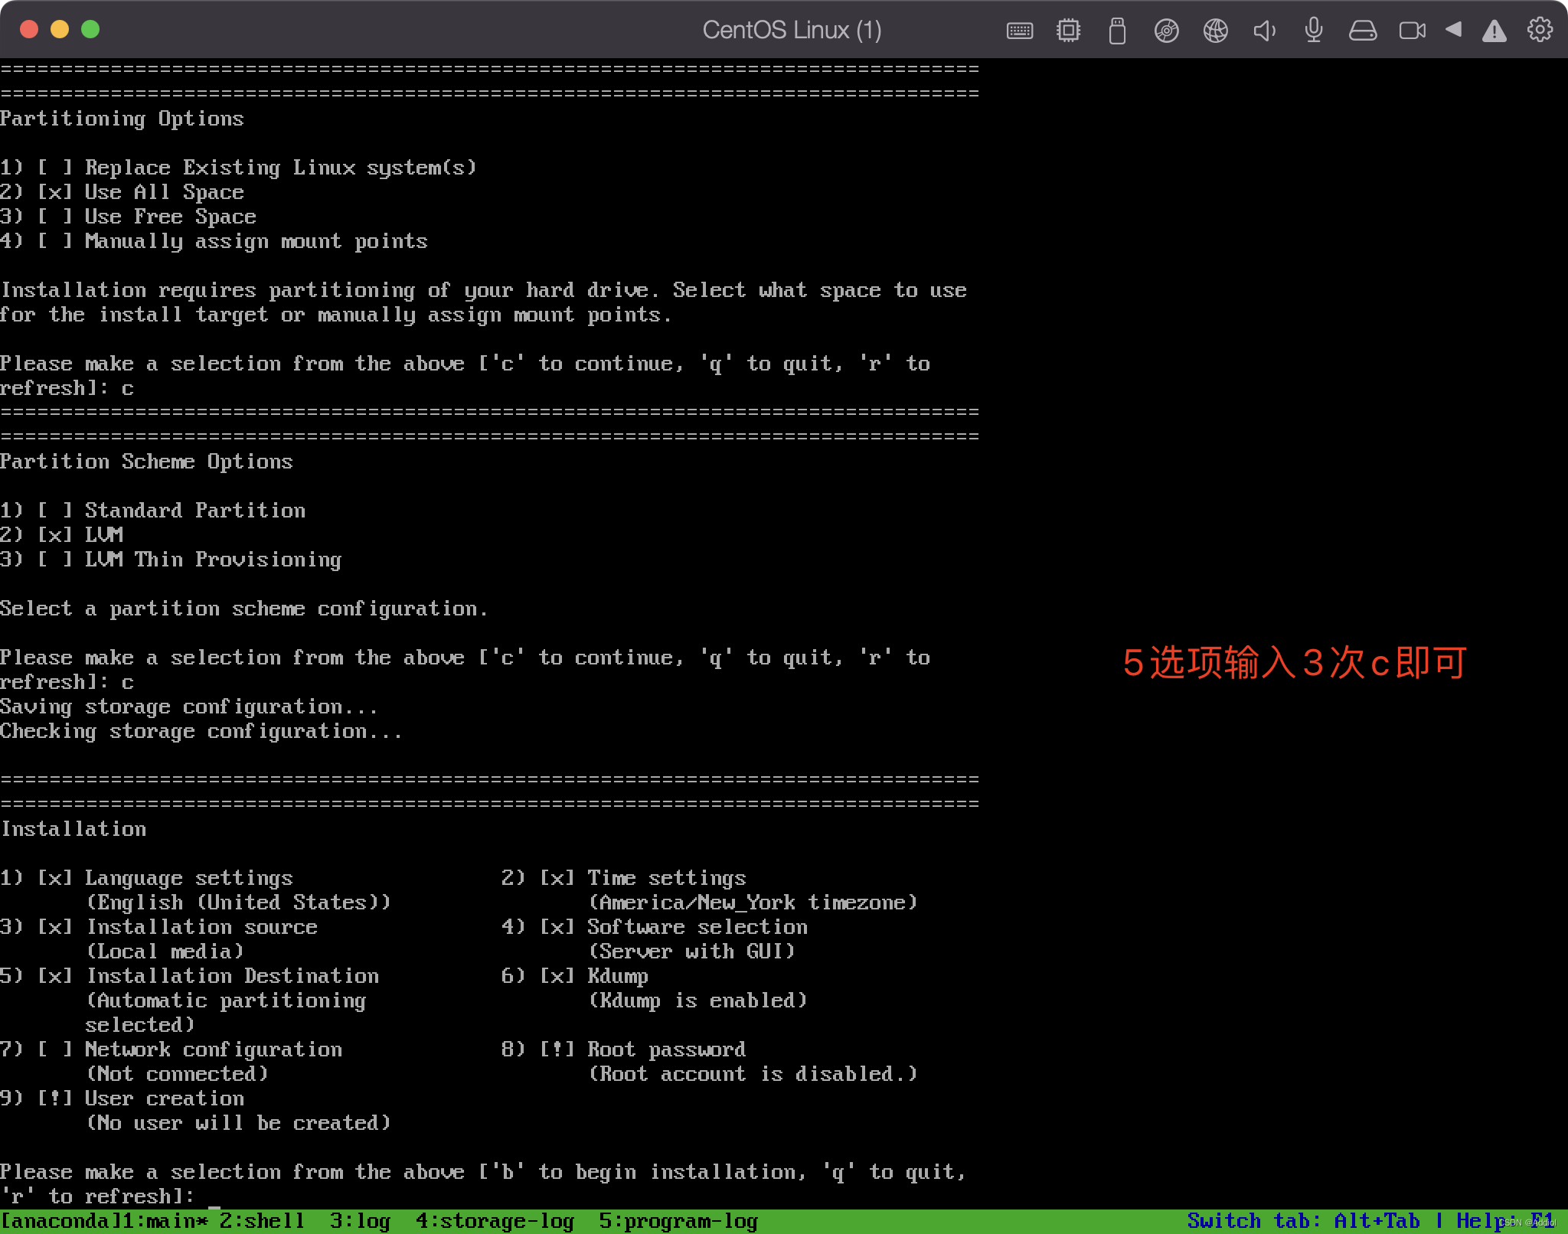Image resolution: width=1568 pixels, height=1234 pixels.
Task: Switch to the 5:program-log tab
Action: (x=678, y=1220)
